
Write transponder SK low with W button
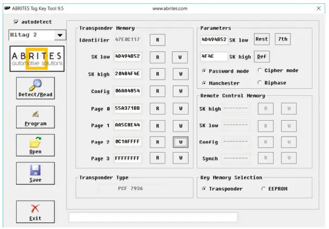tap(180, 57)
